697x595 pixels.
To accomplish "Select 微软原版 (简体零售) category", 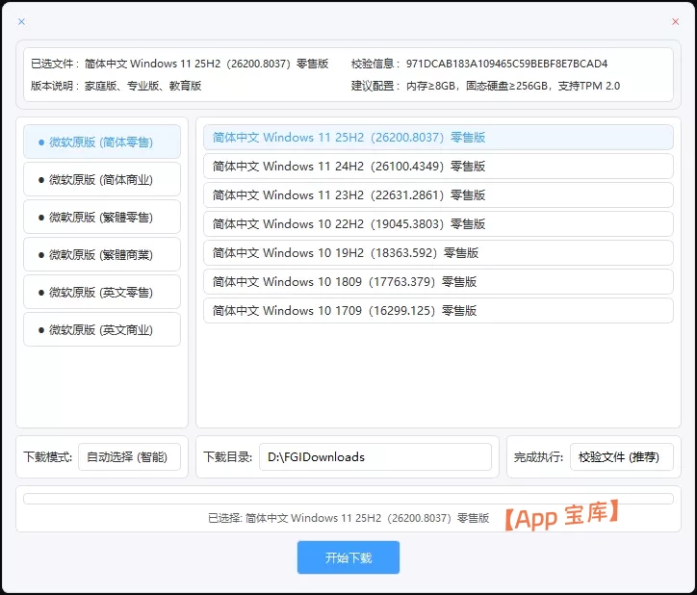I will coord(102,142).
